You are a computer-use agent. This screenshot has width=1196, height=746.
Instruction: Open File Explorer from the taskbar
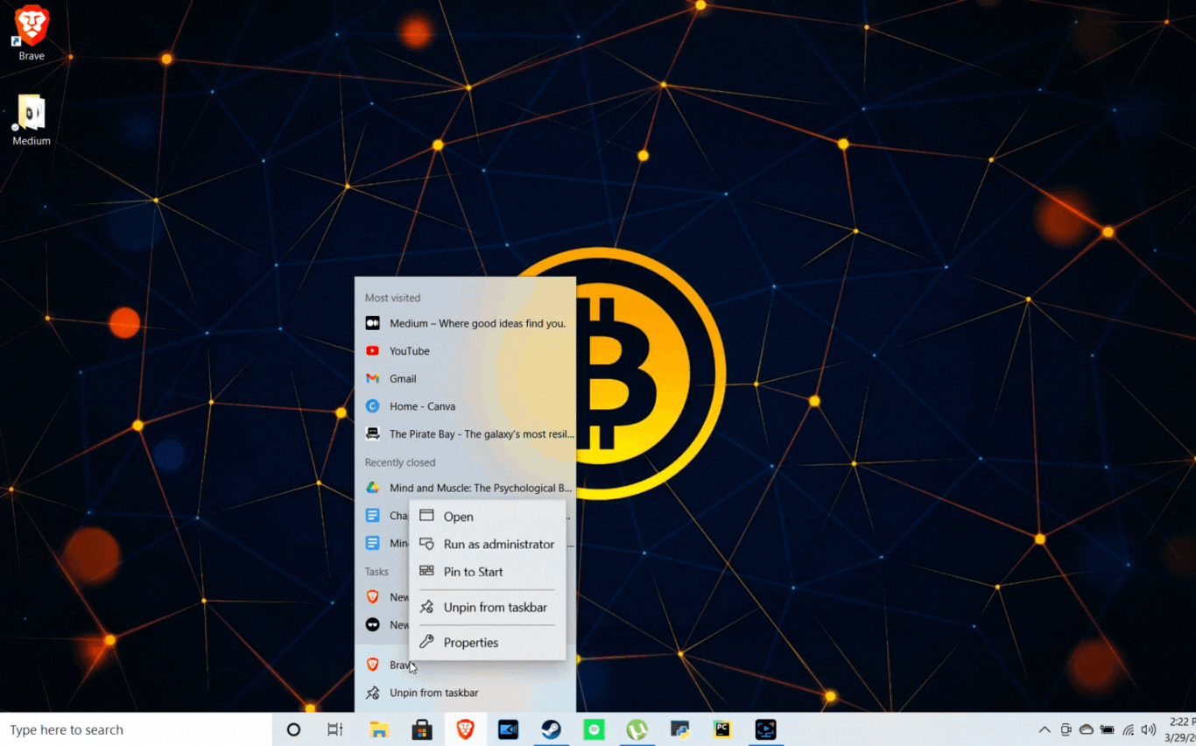coord(379,729)
